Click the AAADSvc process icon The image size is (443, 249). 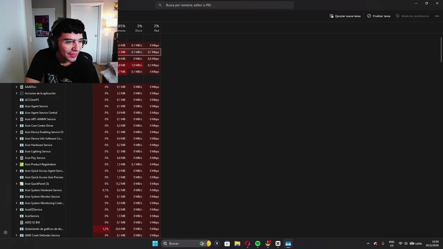(22, 87)
